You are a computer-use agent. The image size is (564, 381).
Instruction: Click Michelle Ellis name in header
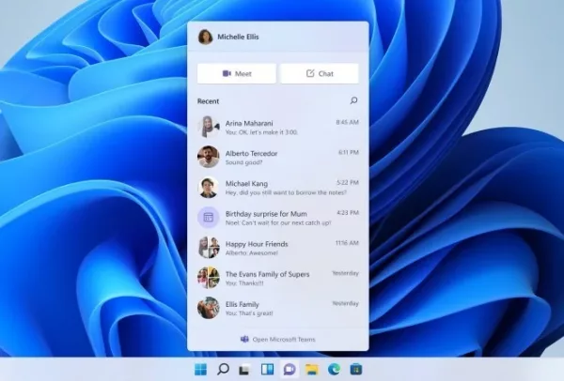[238, 37]
